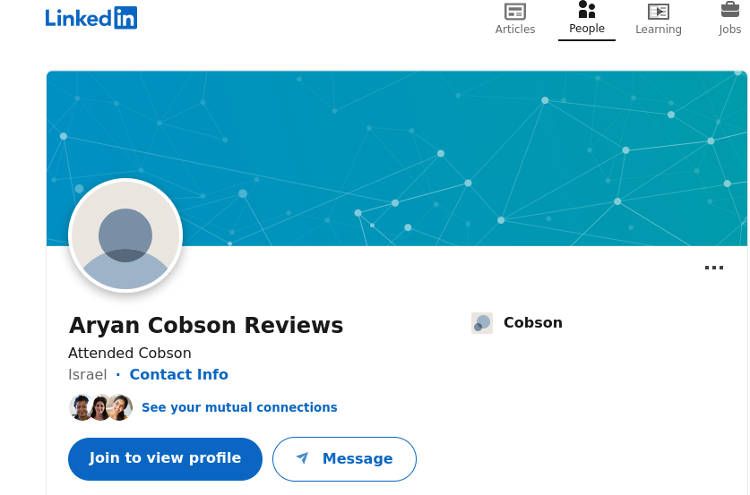Click the profile picture placeholder
This screenshot has height=495, width=750.
coord(125,235)
